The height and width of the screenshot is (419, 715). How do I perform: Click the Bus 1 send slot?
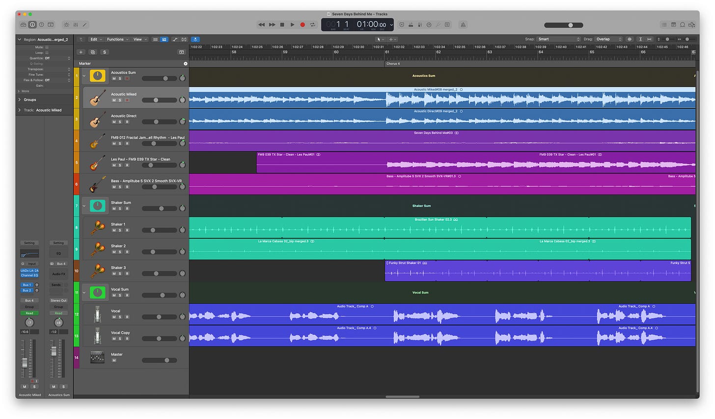click(x=27, y=285)
